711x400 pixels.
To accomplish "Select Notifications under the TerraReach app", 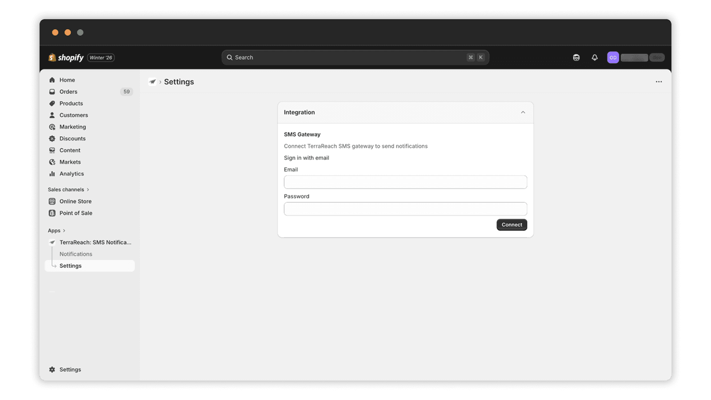I will tap(76, 254).
